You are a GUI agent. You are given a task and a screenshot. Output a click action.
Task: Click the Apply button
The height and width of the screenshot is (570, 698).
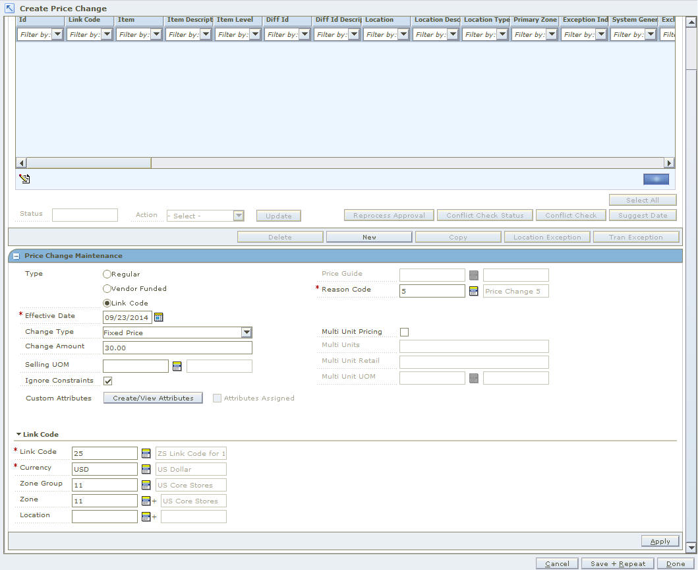pyautogui.click(x=660, y=541)
